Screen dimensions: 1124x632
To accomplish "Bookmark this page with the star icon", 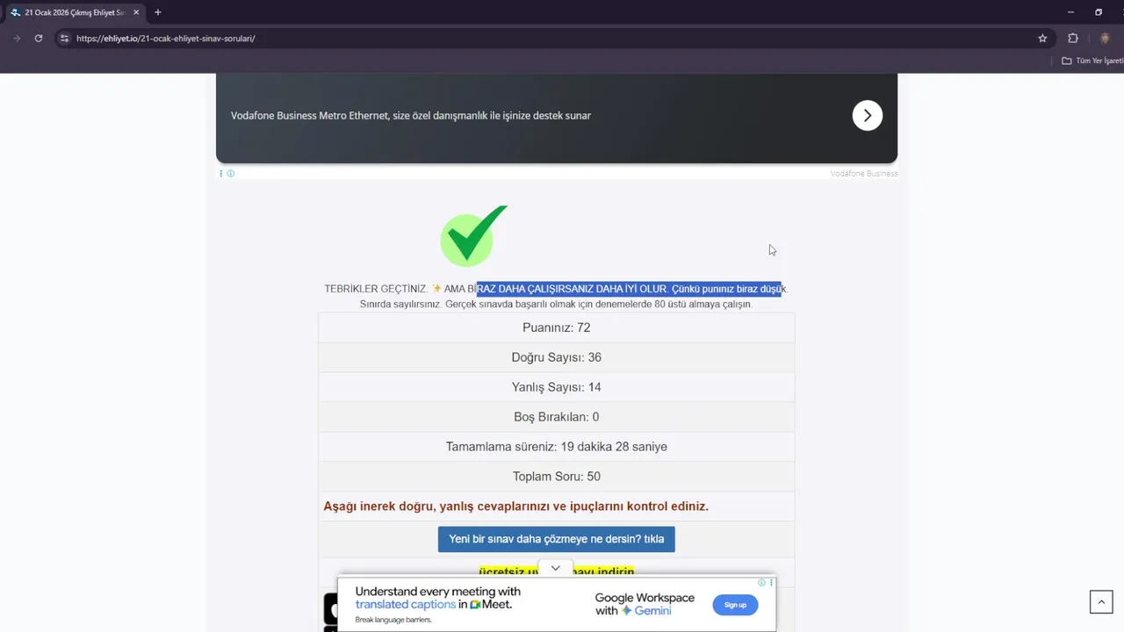I will tap(1042, 38).
